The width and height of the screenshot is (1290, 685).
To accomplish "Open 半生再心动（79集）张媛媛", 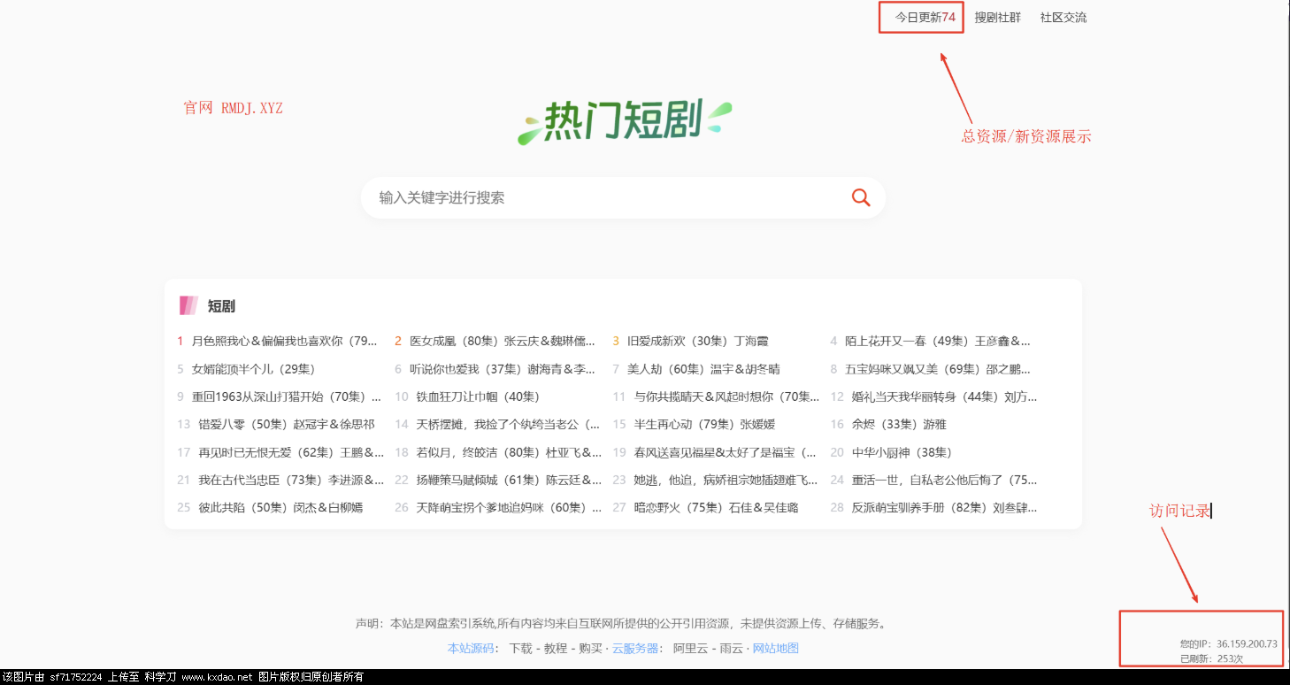I will click(704, 425).
